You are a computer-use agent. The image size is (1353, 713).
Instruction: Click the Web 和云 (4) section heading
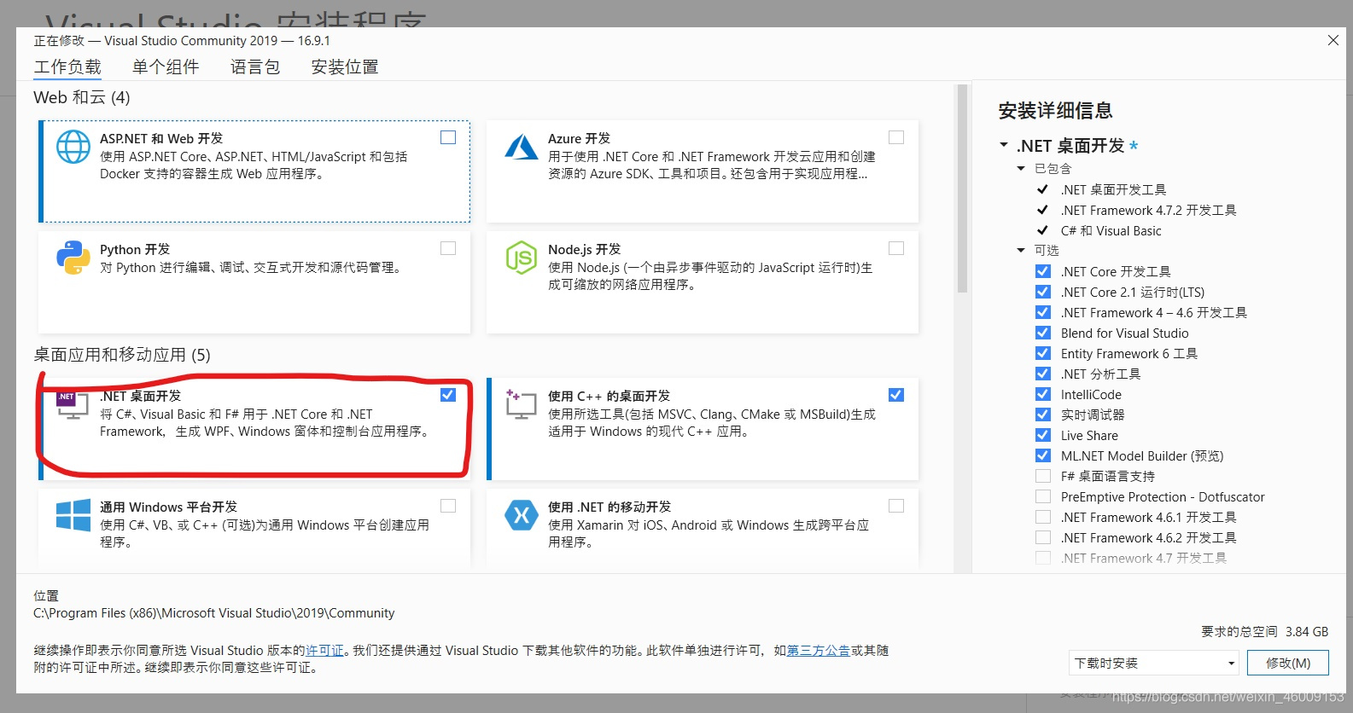82,97
